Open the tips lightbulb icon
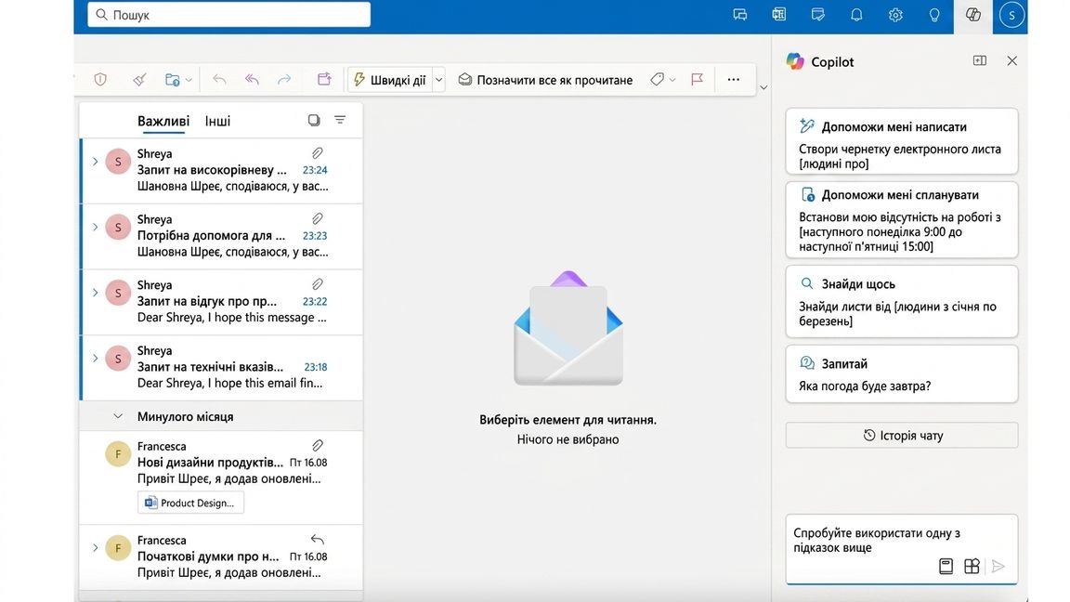 [x=934, y=14]
